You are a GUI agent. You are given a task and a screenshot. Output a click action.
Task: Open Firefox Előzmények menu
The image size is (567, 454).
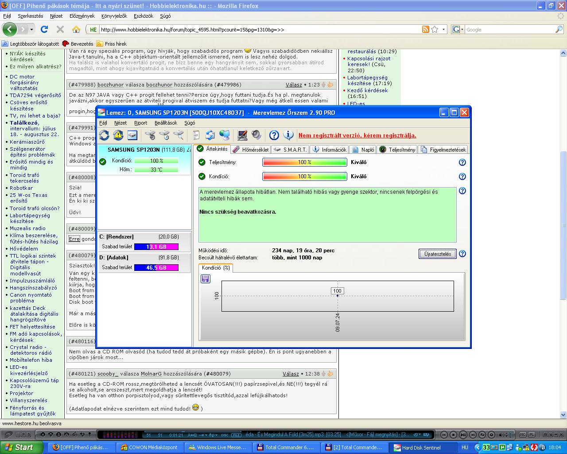coord(82,16)
